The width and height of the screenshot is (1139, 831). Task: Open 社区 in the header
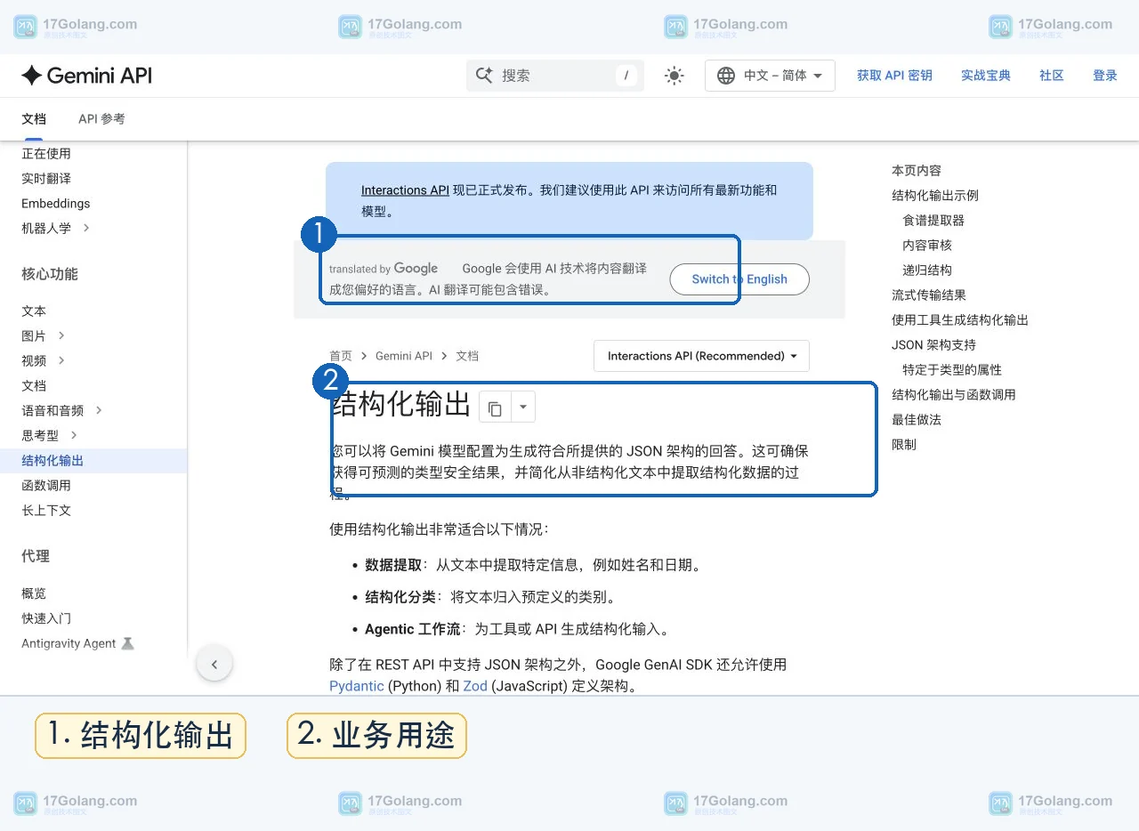point(1052,76)
